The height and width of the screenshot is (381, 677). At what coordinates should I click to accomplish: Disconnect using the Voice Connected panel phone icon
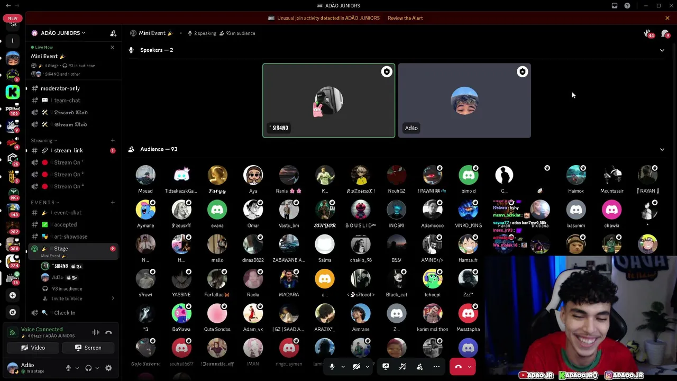click(x=108, y=332)
